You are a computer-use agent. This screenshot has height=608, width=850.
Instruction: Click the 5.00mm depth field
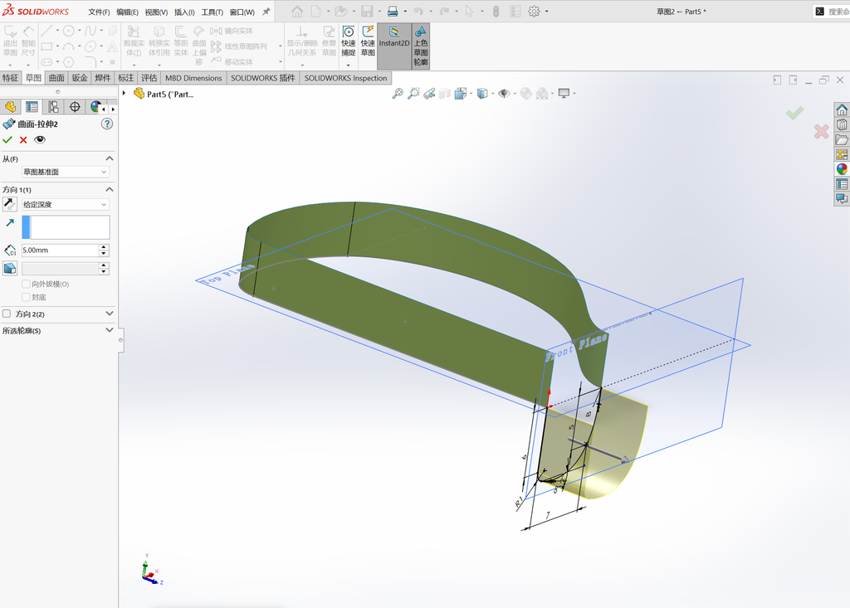60,250
